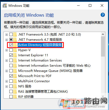This screenshot has width=109, height=110.
Task: Click folder icon beside Internet Explorer 11
Action: 15,55
